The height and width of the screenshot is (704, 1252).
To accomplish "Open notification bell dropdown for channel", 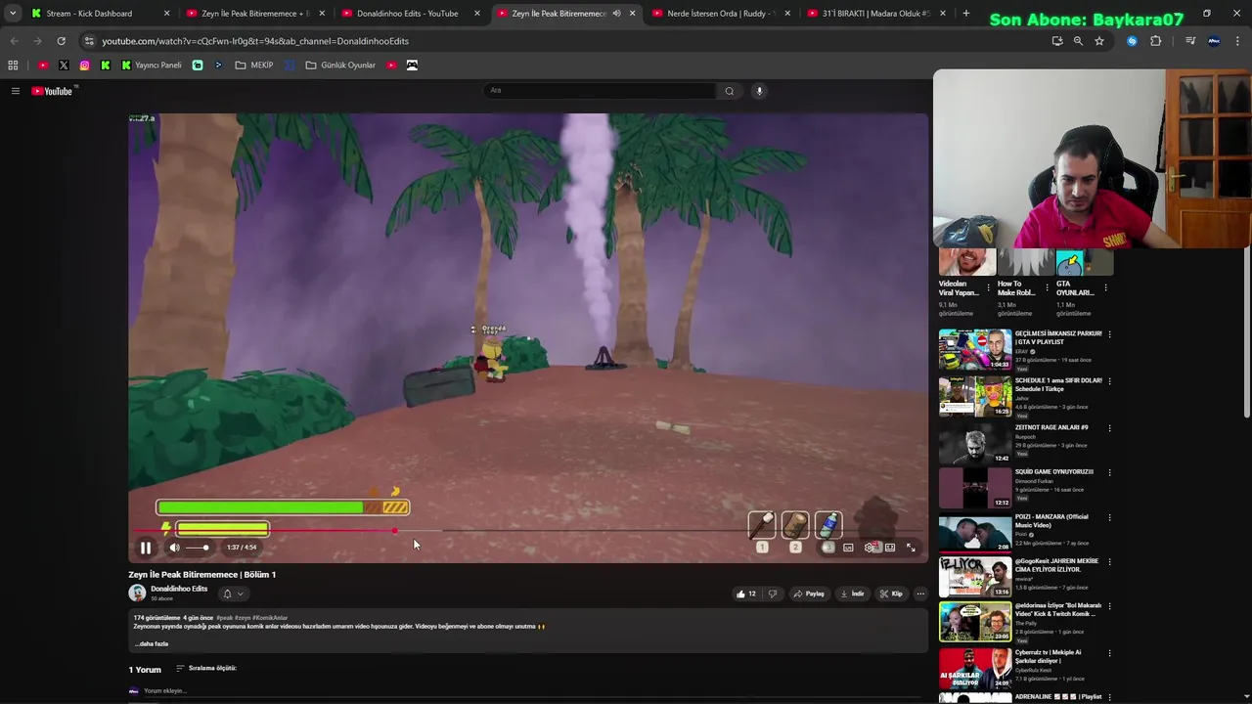I will click(232, 594).
